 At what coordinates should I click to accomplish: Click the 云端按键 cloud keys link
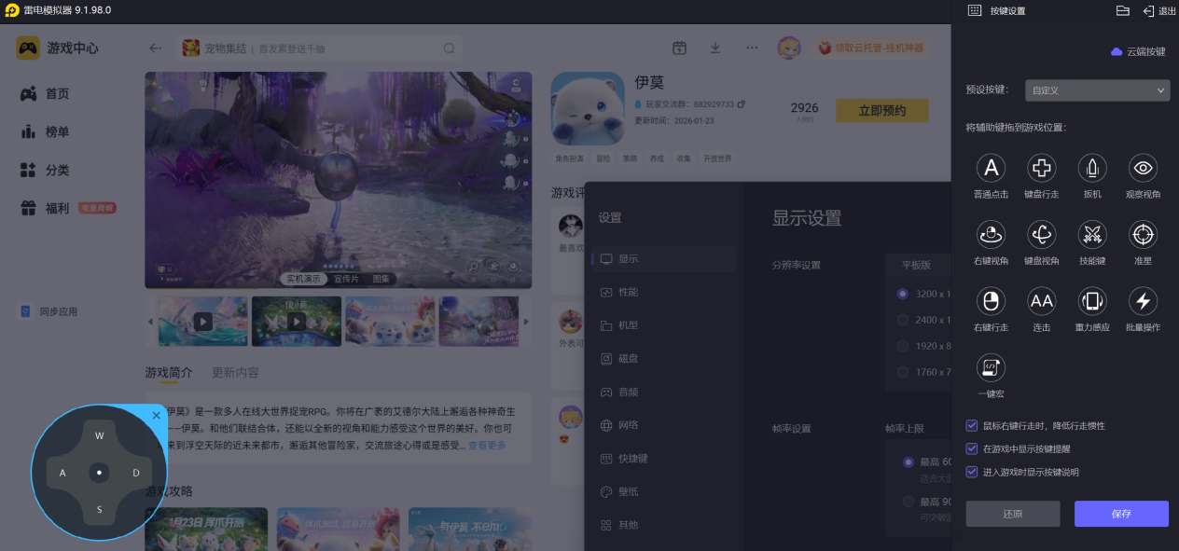point(1138,51)
